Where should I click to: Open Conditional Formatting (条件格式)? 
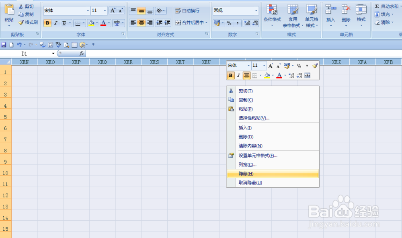(272, 15)
